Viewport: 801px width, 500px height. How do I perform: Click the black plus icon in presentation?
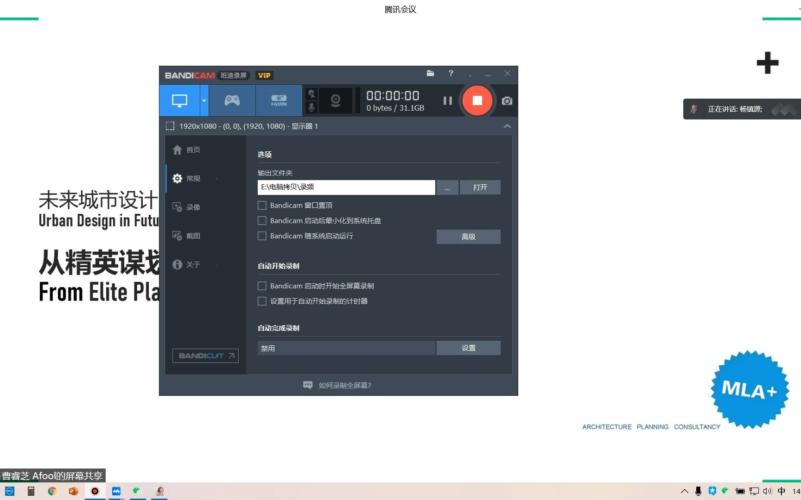click(768, 62)
